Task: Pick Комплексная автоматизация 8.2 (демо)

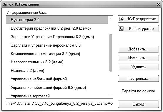Action: (57, 54)
